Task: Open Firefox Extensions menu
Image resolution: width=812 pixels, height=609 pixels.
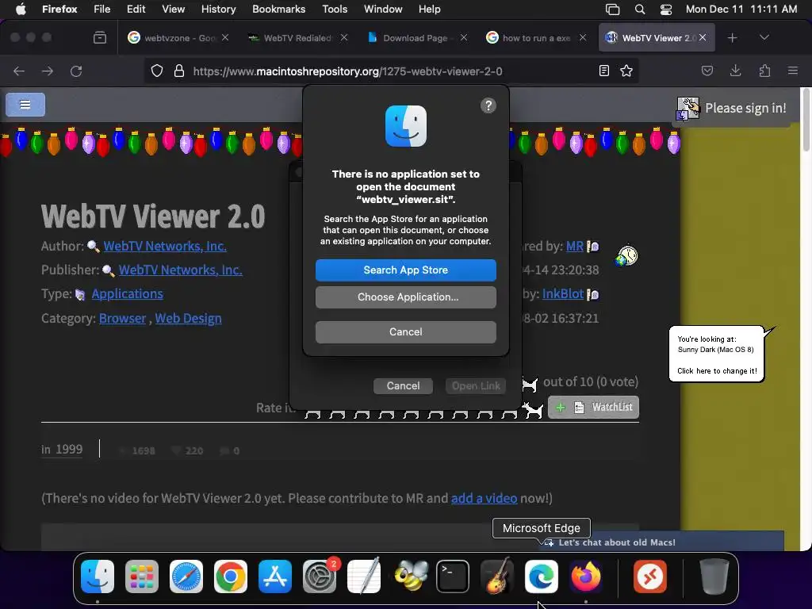Action: coord(765,71)
